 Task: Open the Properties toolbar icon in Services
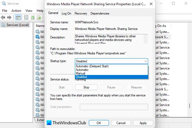[x=26, y=17]
